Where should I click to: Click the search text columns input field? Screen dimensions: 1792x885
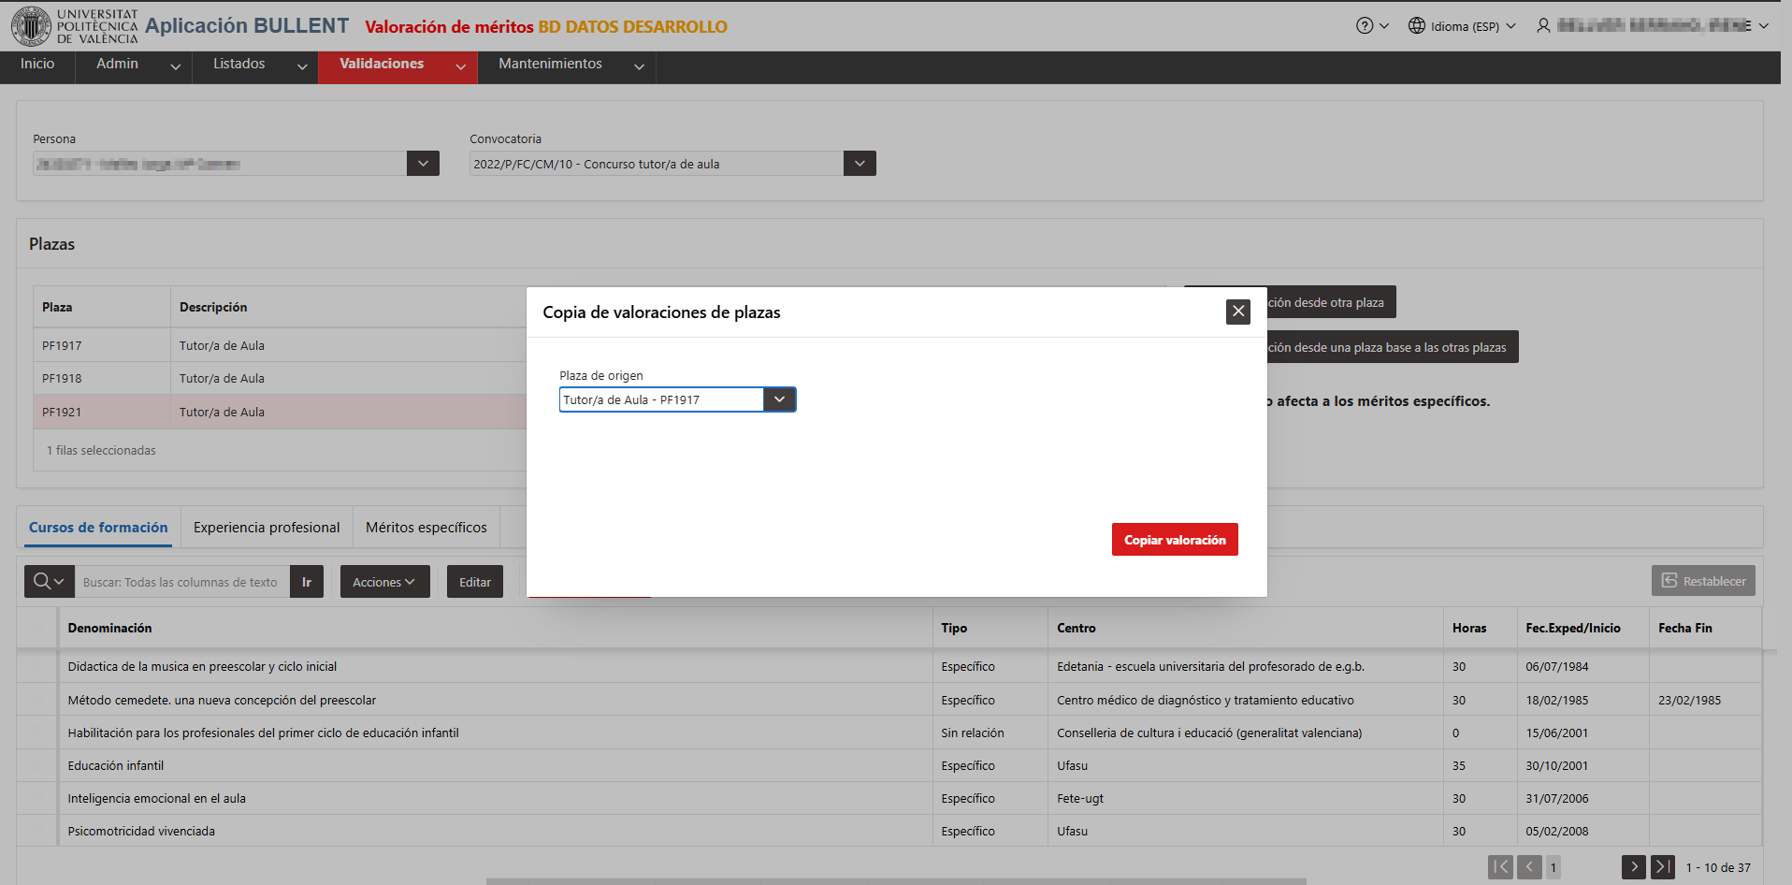point(181,582)
